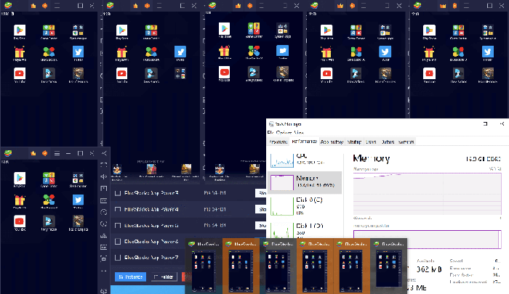Viewport: 509px width, 294px height.
Task: Open hamburger menu in rightmost top BlueStacks window
Action: click(x=467, y=6)
